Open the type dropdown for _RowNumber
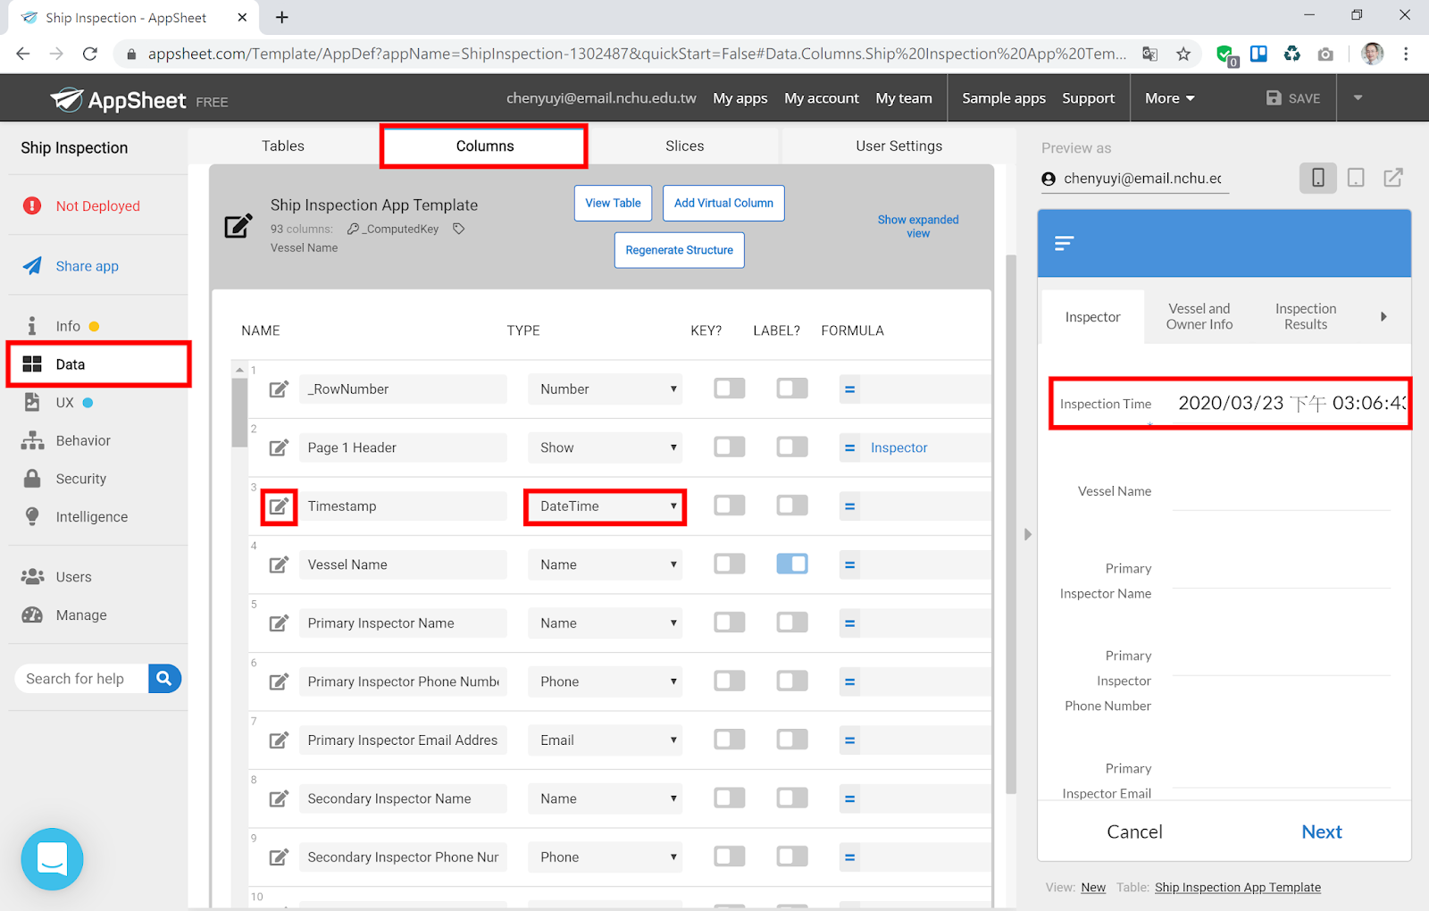The height and width of the screenshot is (911, 1429). click(606, 389)
